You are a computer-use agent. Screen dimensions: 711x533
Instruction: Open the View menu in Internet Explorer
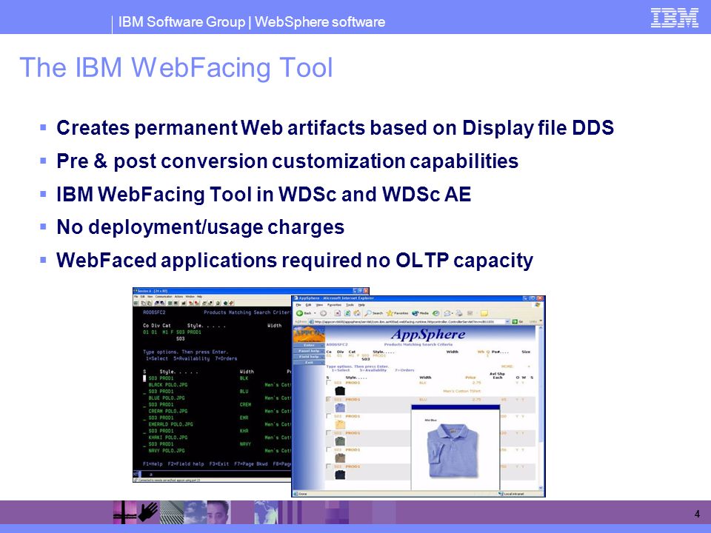320,304
